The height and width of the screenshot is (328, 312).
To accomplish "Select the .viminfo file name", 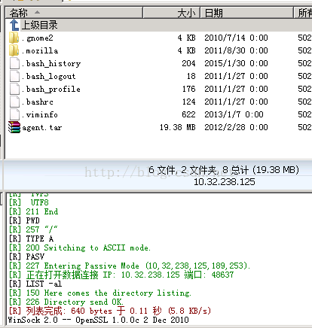I will (x=40, y=115).
